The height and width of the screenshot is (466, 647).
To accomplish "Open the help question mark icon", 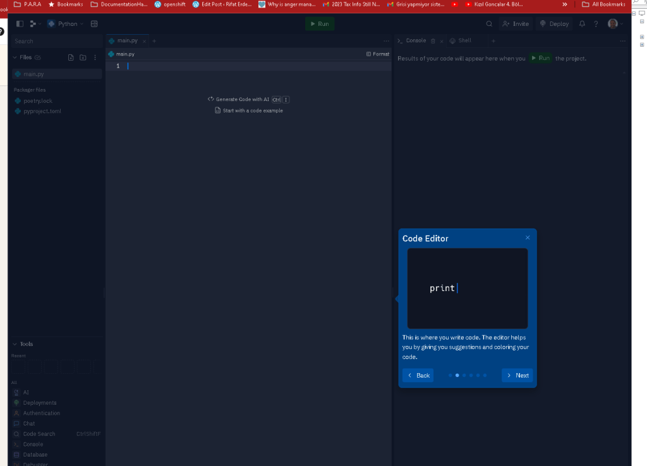I will [x=596, y=24].
